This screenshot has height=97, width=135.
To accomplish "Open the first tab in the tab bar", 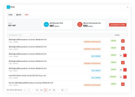I will click(11, 15).
